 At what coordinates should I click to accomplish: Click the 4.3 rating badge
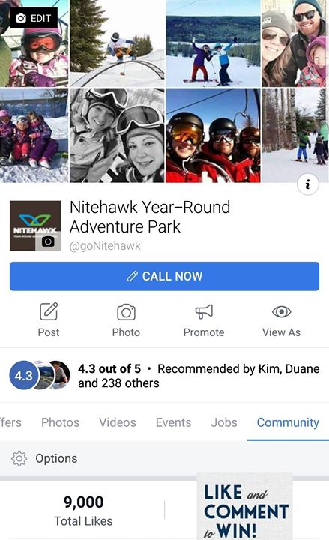[x=23, y=376]
